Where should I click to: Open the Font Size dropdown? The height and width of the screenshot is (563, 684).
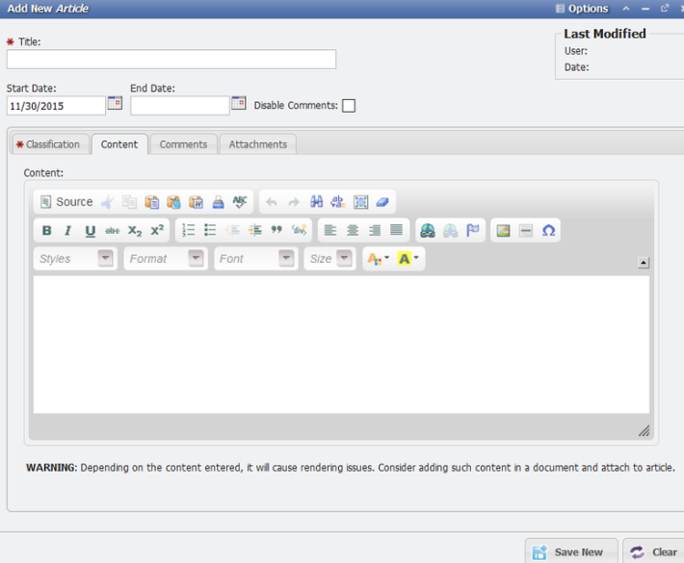coord(329,259)
